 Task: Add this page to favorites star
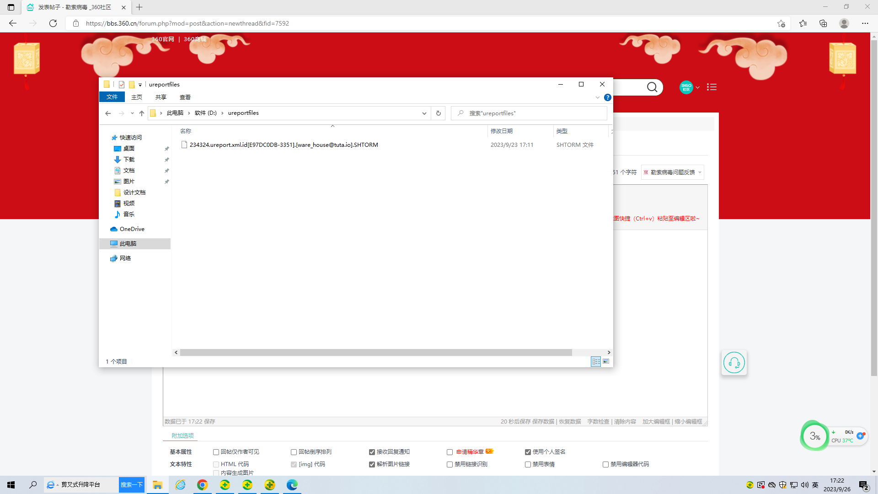click(x=781, y=23)
